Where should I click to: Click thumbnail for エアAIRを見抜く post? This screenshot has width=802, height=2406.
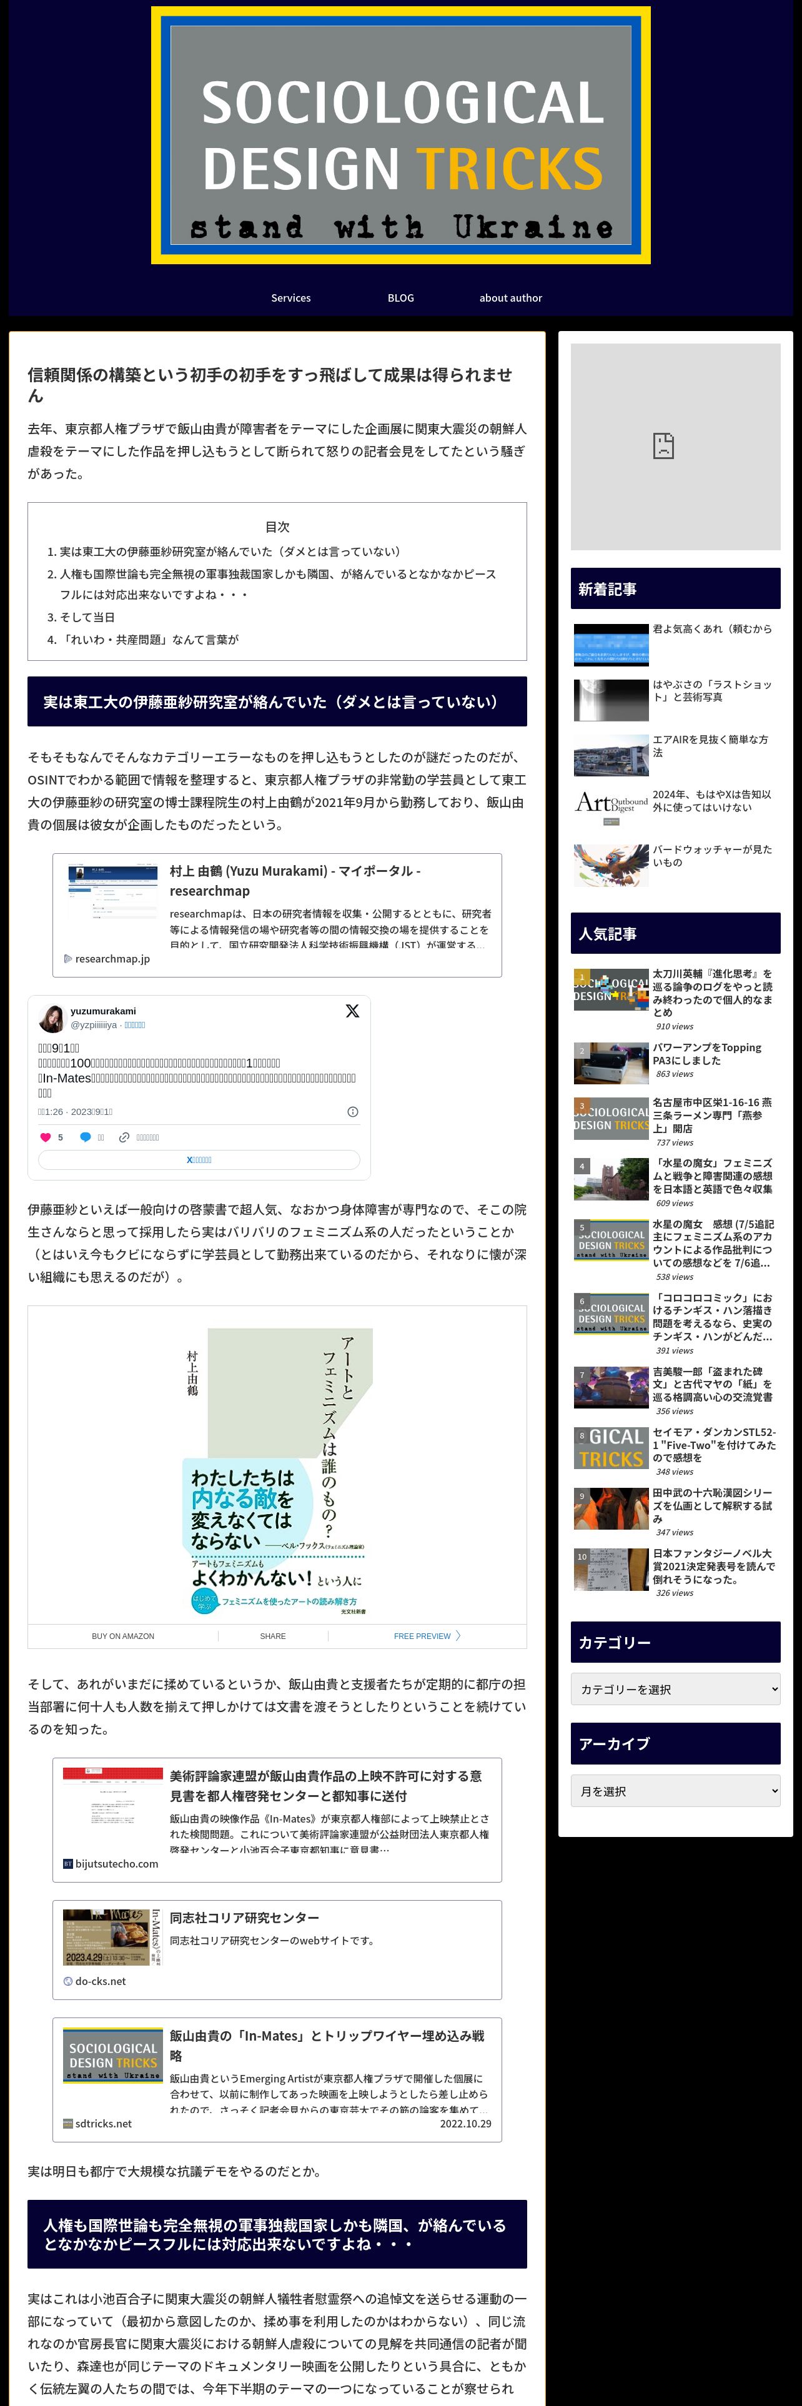coord(611,755)
